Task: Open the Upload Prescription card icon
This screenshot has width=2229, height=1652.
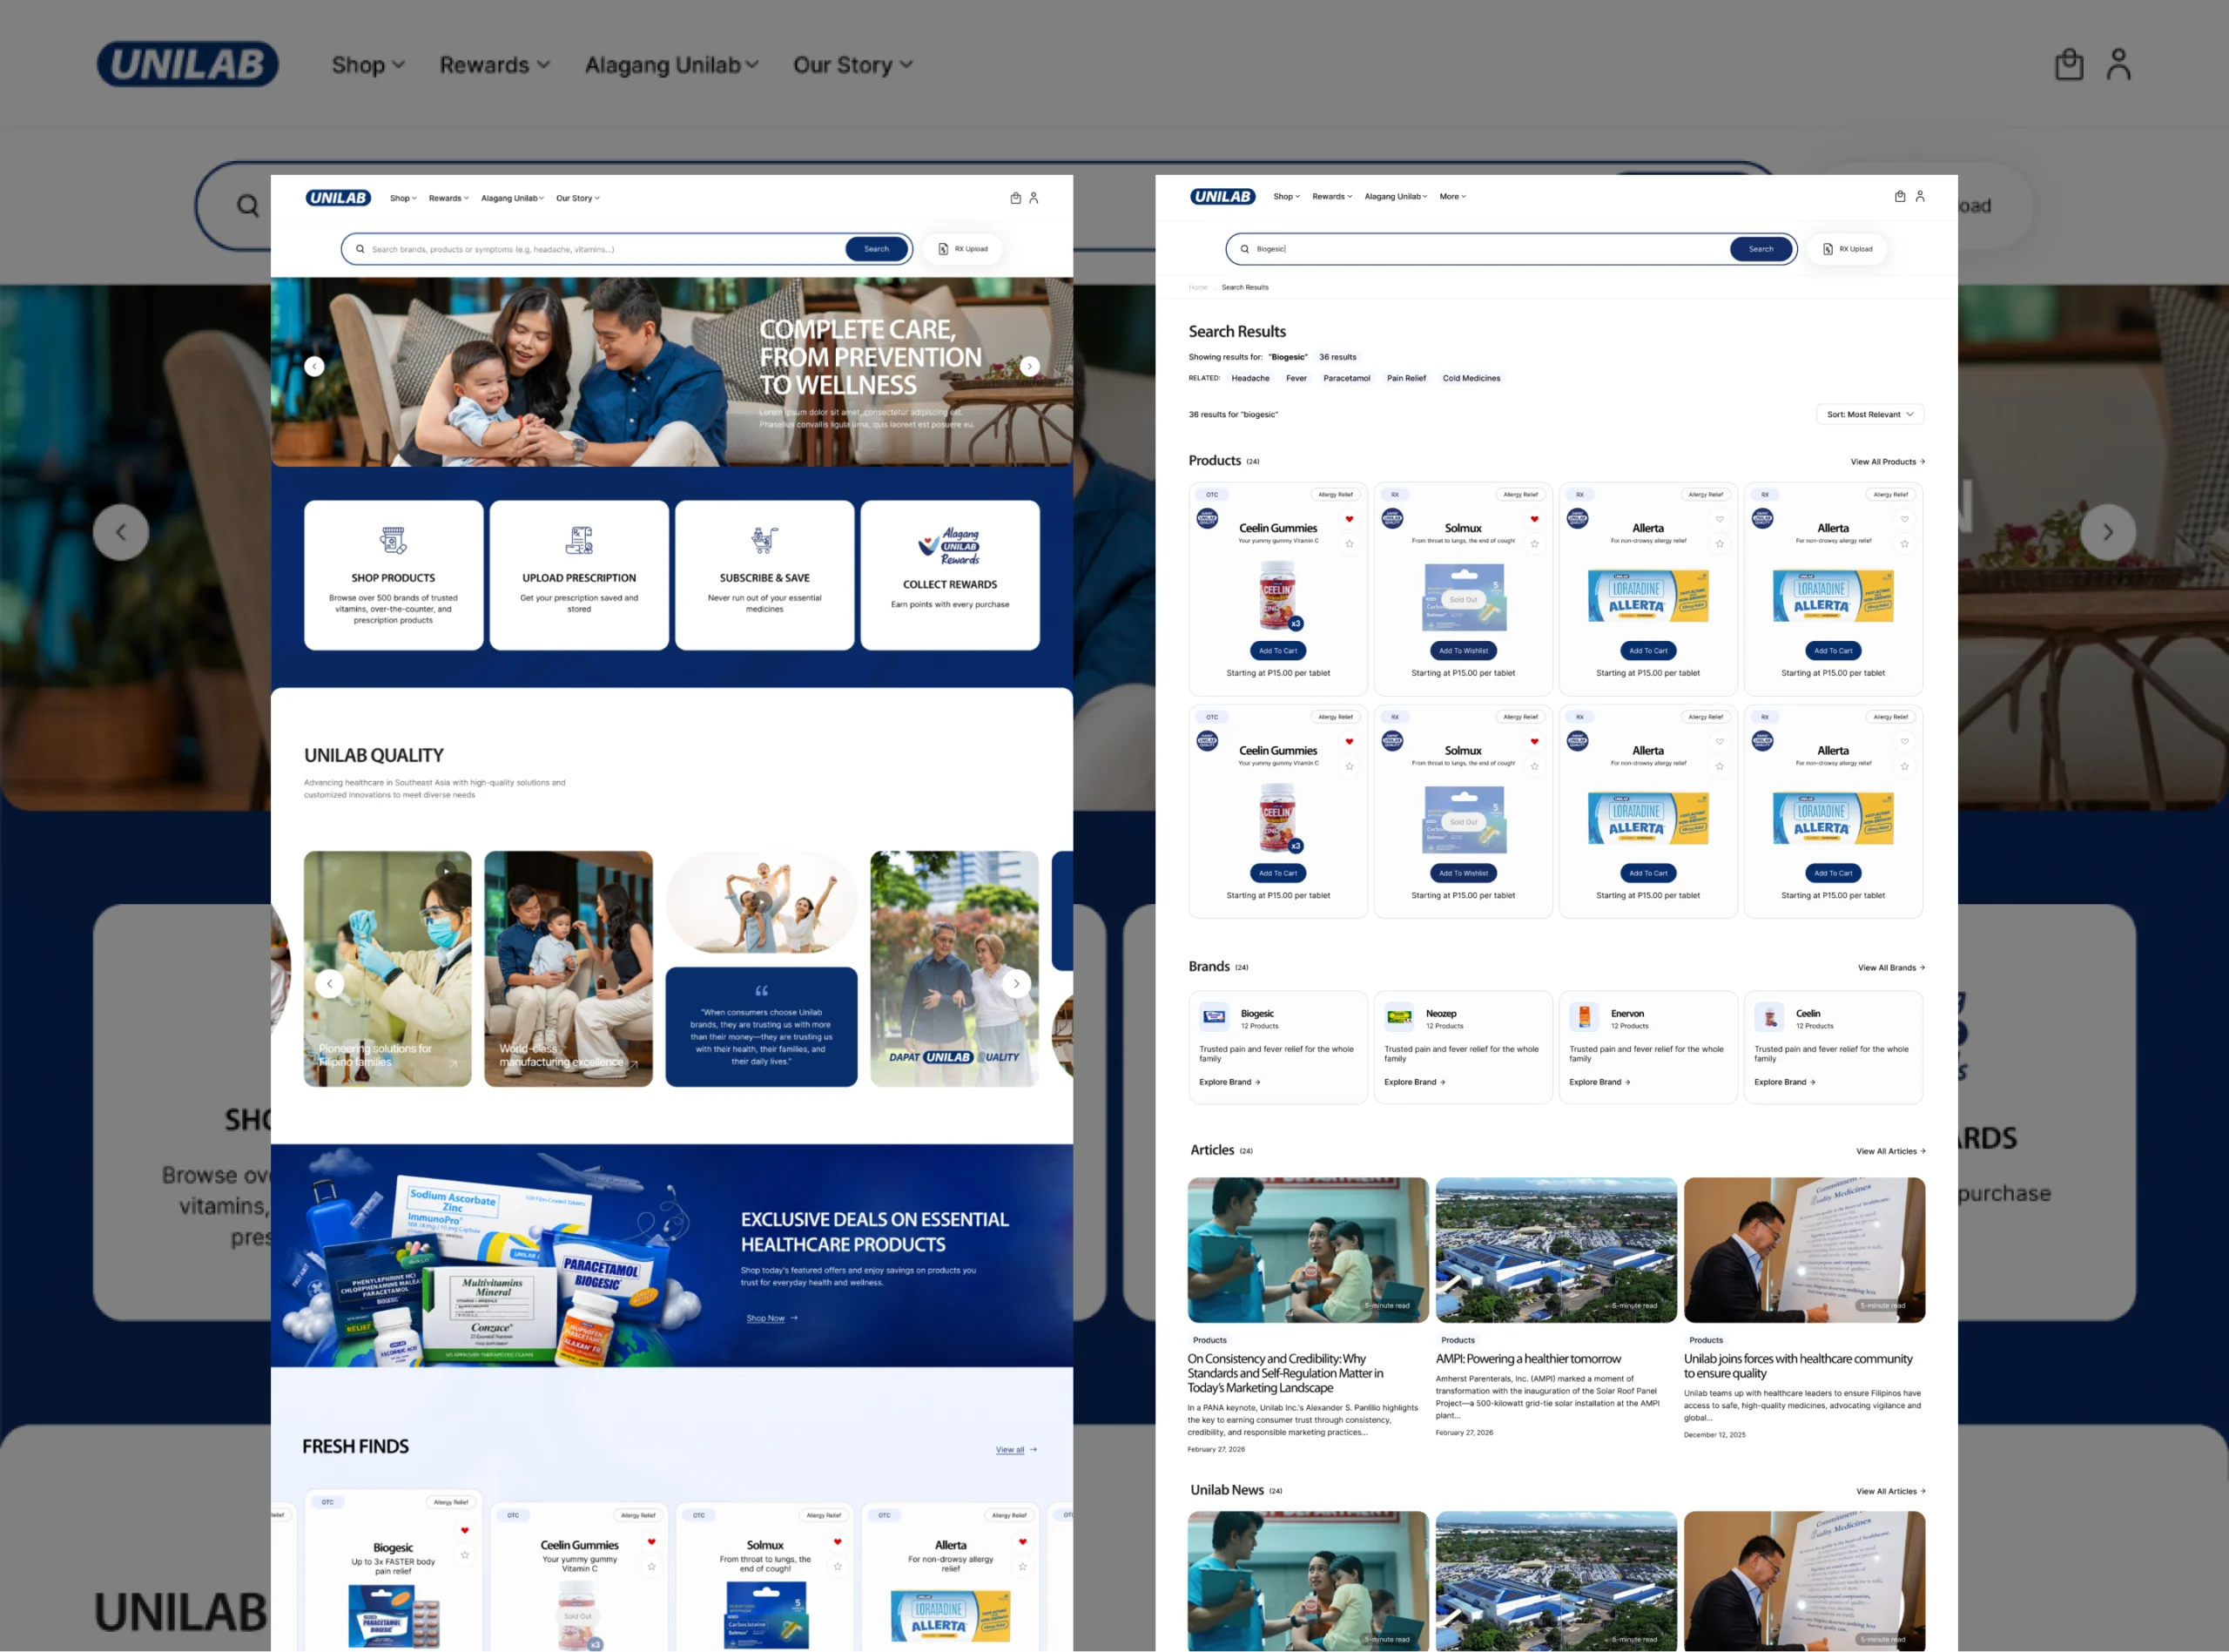Action: point(579,540)
